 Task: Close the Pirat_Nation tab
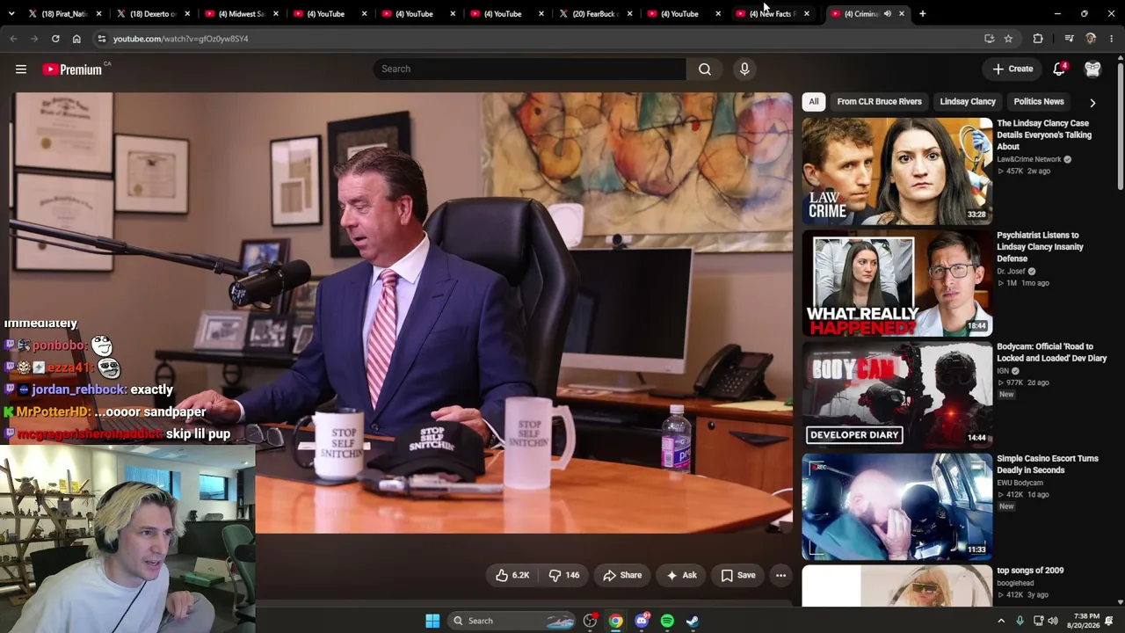[x=99, y=14]
